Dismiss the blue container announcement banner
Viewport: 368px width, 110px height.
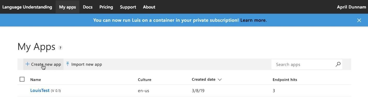pos(359,20)
